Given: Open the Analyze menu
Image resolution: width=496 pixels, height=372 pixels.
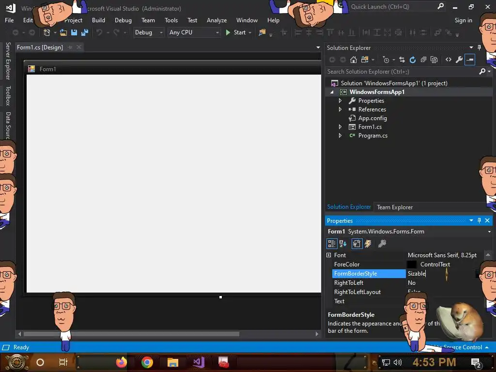Looking at the screenshot, I should [x=217, y=20].
